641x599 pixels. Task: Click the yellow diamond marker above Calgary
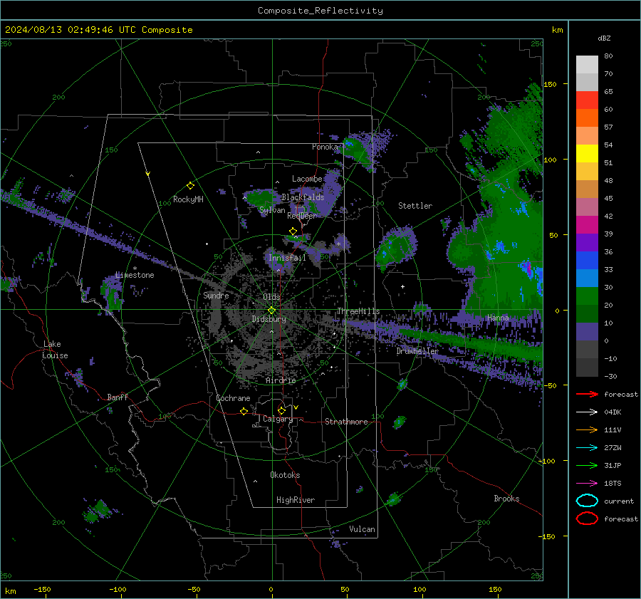281,410
